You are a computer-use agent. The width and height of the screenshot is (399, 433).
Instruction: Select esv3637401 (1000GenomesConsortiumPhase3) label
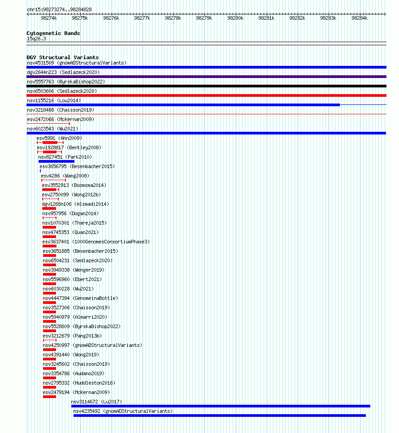coord(96,242)
